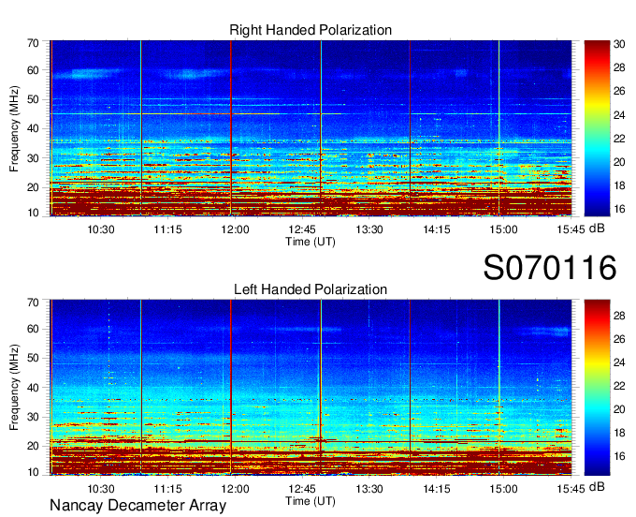This screenshot has width=636, height=517.
Task: Click the 26 dB value on Right Handed colorbar
Action: point(619,91)
